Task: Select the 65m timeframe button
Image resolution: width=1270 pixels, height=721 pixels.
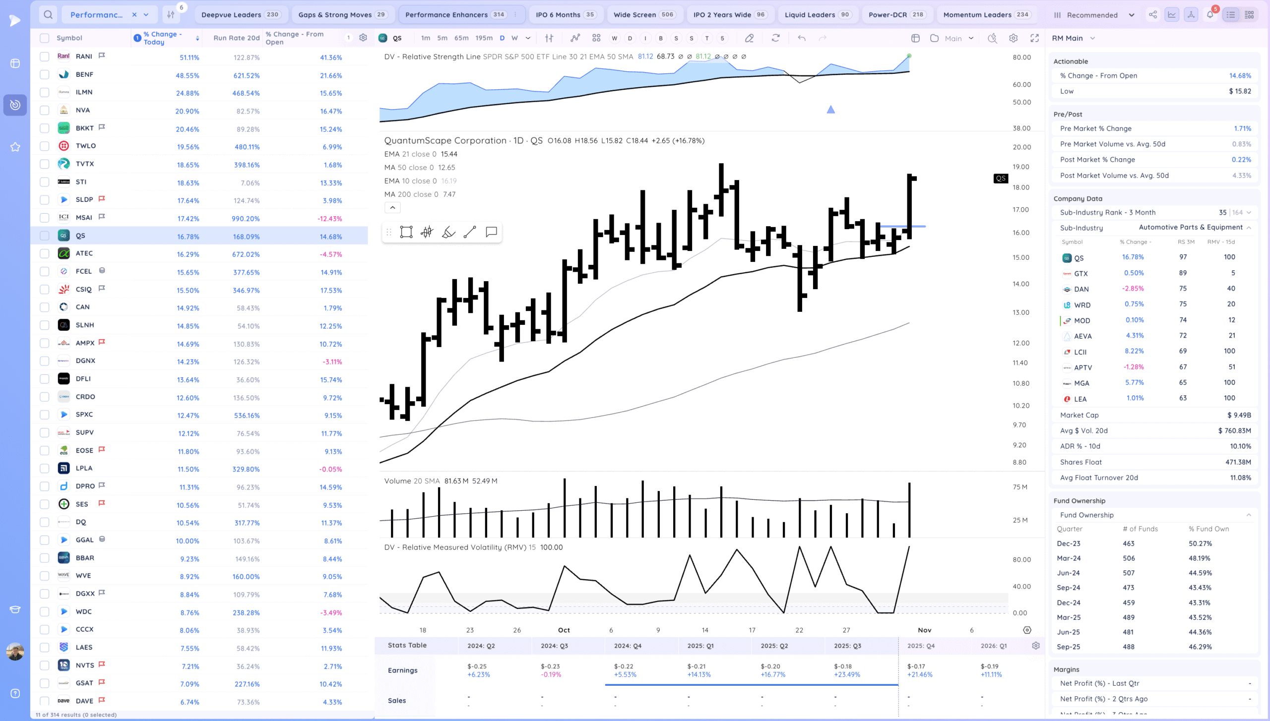Action: 461,38
